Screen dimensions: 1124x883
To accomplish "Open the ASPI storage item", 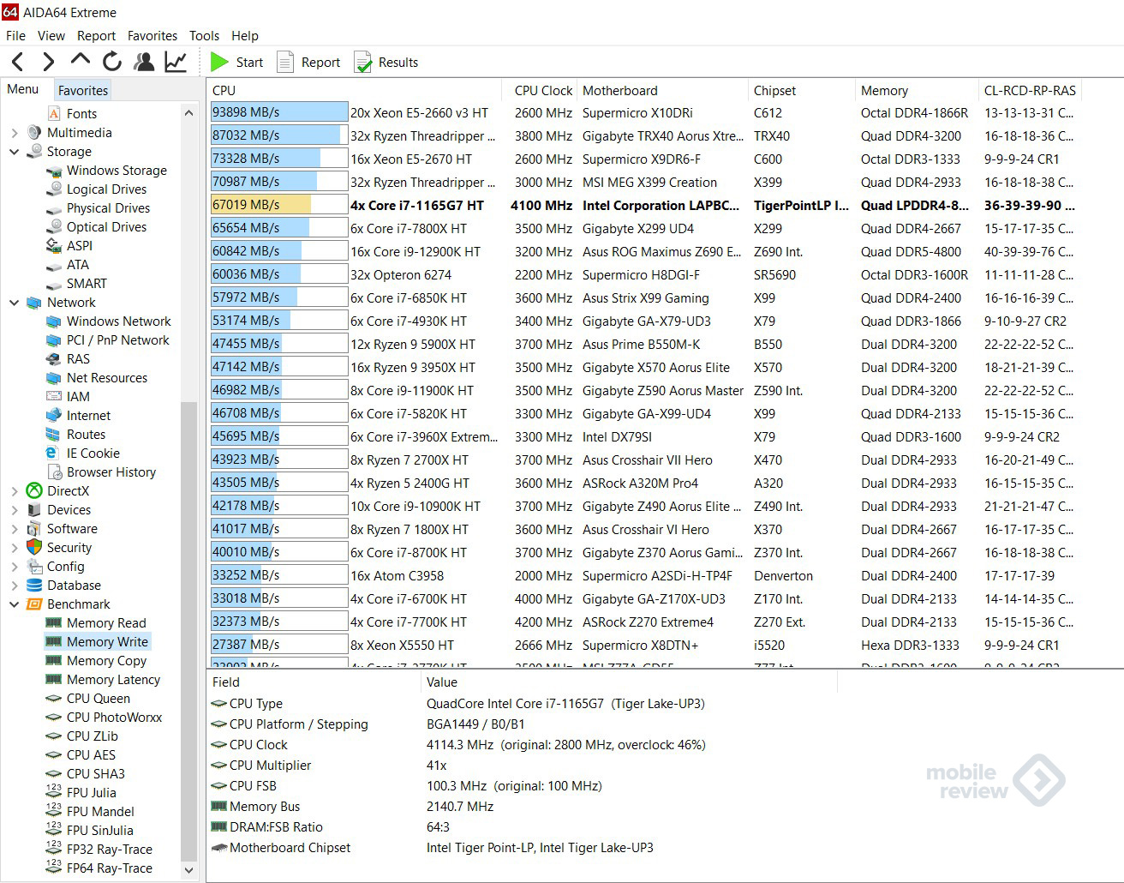I will click(79, 246).
